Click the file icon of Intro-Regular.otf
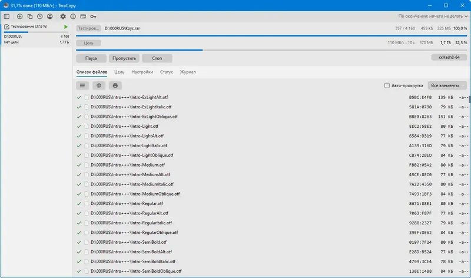The width and height of the screenshot is (471, 278). coord(87,203)
